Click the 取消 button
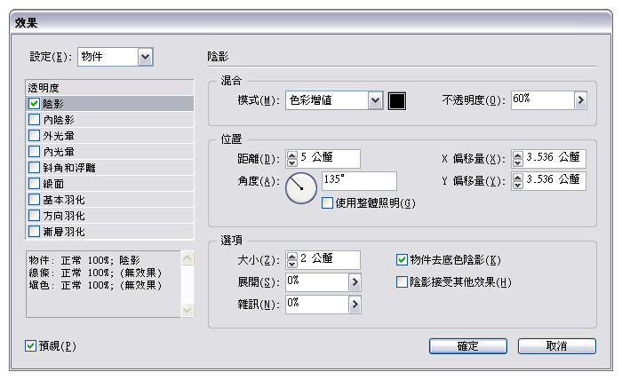622x380 pixels. coord(556,345)
